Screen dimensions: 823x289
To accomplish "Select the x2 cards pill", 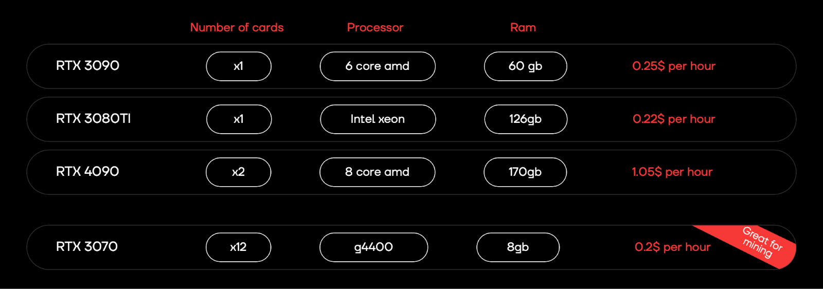I will click(x=238, y=172).
